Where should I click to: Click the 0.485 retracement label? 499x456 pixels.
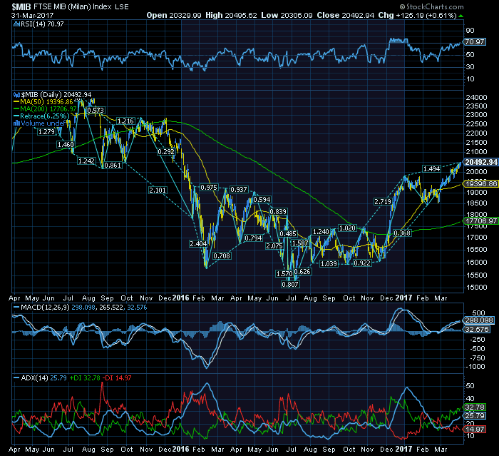pyautogui.click(x=288, y=233)
